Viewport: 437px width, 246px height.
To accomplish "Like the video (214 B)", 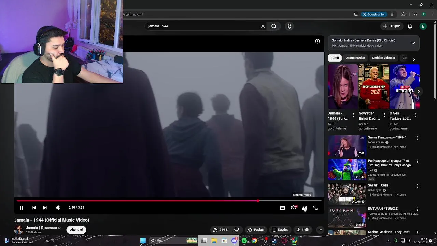I will pyautogui.click(x=220, y=230).
